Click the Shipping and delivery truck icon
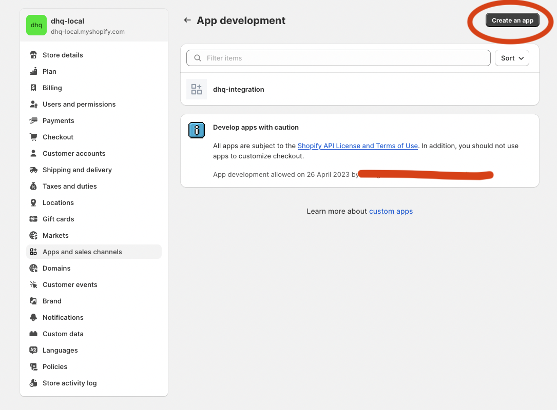This screenshot has width=557, height=410. pyautogui.click(x=33, y=170)
